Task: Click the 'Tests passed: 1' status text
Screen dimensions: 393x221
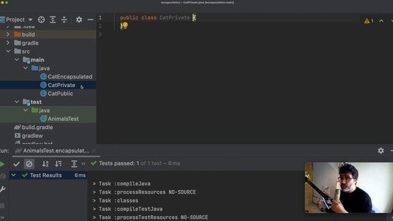Action: point(119,163)
